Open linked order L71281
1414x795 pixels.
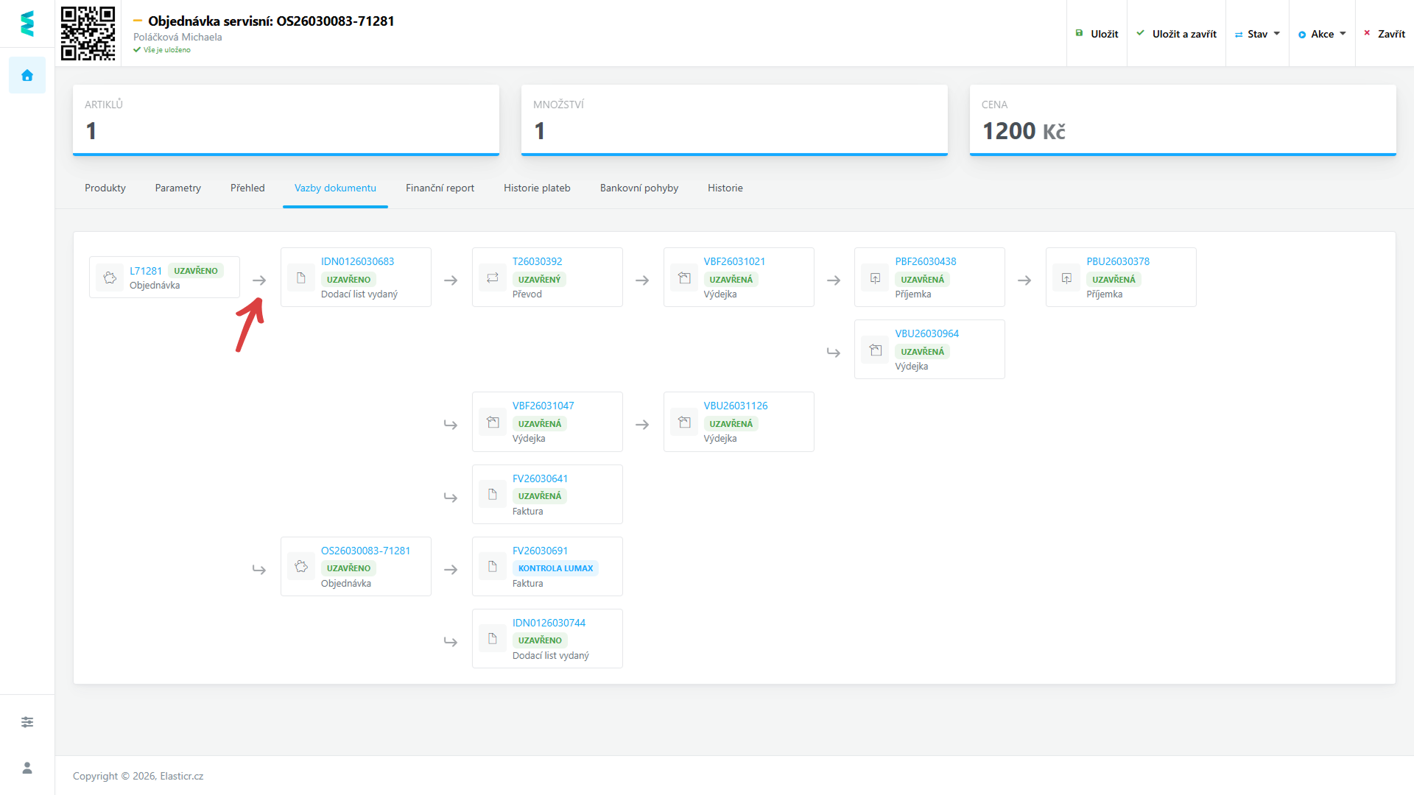[146, 271]
